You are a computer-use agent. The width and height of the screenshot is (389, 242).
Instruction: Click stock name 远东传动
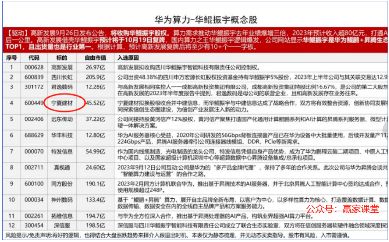click(62, 119)
